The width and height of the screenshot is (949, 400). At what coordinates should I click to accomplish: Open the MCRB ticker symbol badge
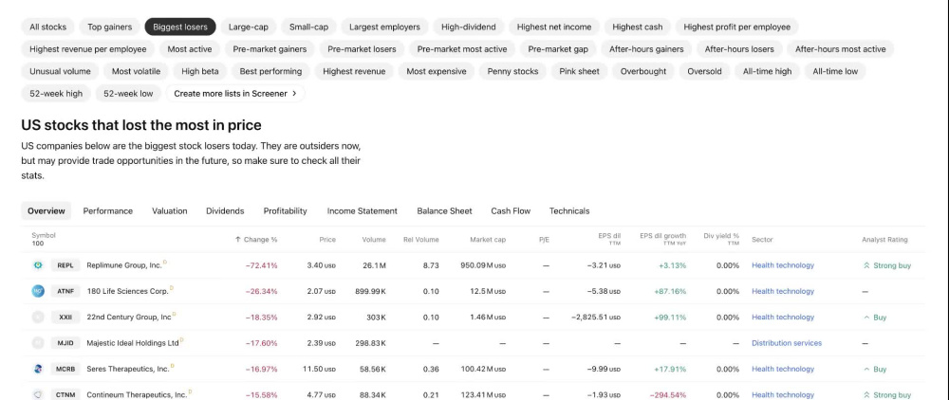pos(65,369)
